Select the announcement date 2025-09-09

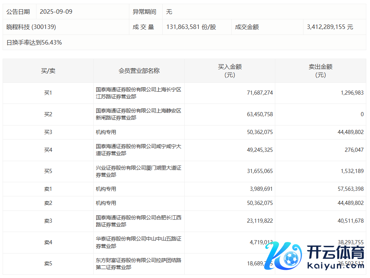click(56, 12)
